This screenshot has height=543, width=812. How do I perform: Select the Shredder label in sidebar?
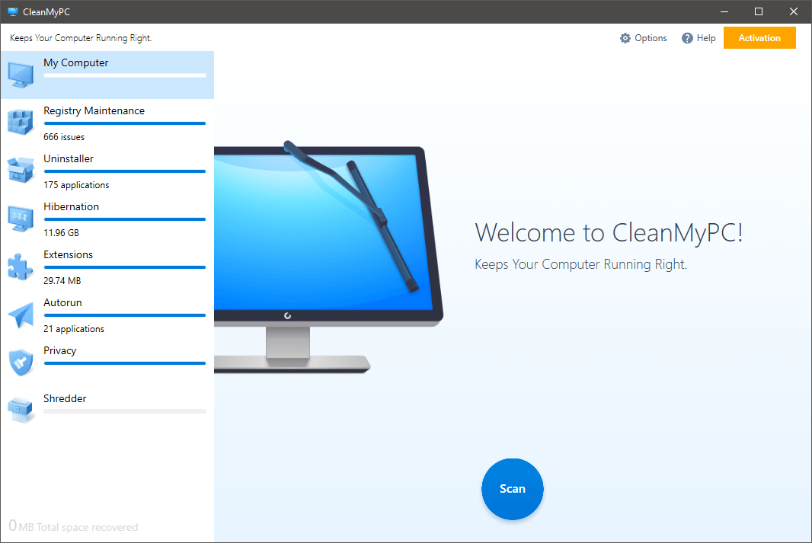click(x=65, y=398)
